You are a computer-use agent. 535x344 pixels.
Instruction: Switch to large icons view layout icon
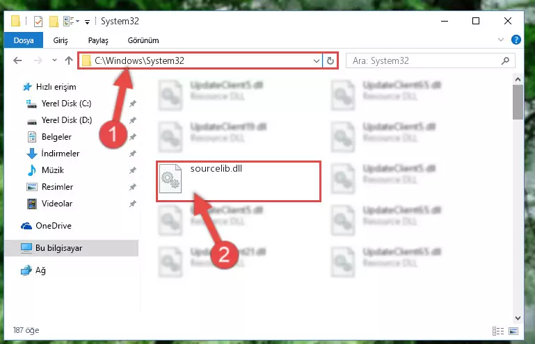(x=513, y=331)
